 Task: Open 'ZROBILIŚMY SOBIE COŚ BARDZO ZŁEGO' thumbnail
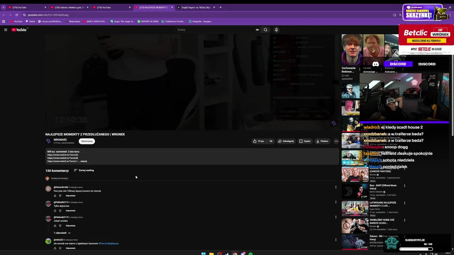(355, 225)
